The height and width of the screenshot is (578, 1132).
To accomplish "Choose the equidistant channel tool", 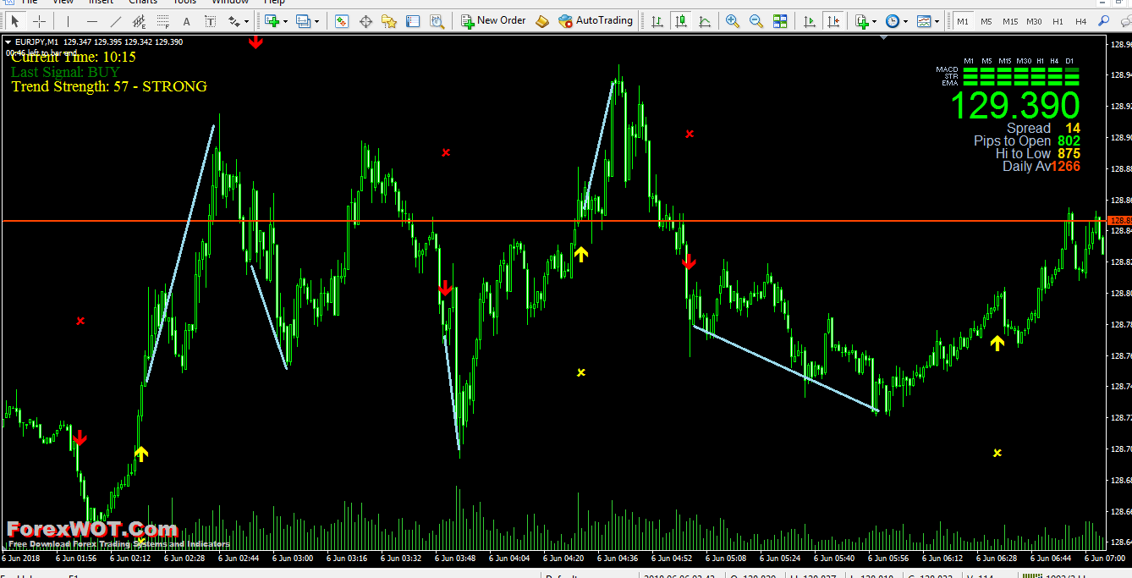I will [140, 20].
